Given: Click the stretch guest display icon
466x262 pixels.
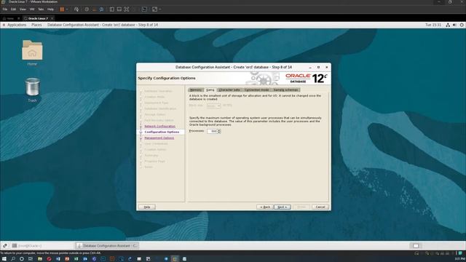Looking at the screenshot, I should point(154,9).
